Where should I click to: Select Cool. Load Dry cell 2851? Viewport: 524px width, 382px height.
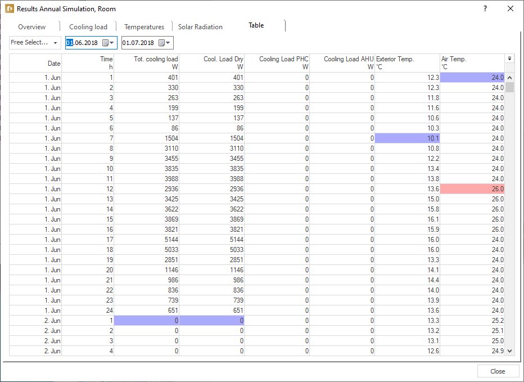click(211, 260)
